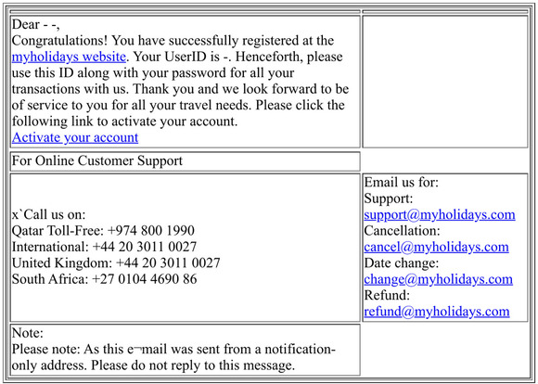538x384 pixels.
Task: Click the Call us on: label
Action: click(x=49, y=214)
